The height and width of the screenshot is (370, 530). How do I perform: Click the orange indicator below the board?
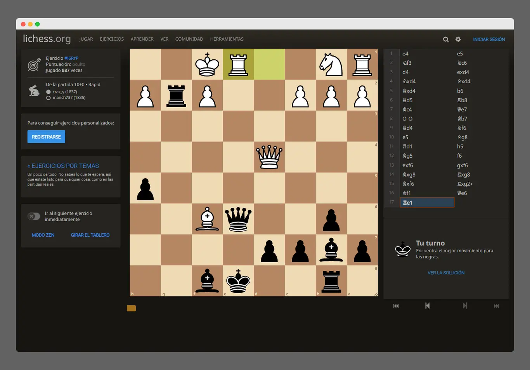pyautogui.click(x=132, y=308)
